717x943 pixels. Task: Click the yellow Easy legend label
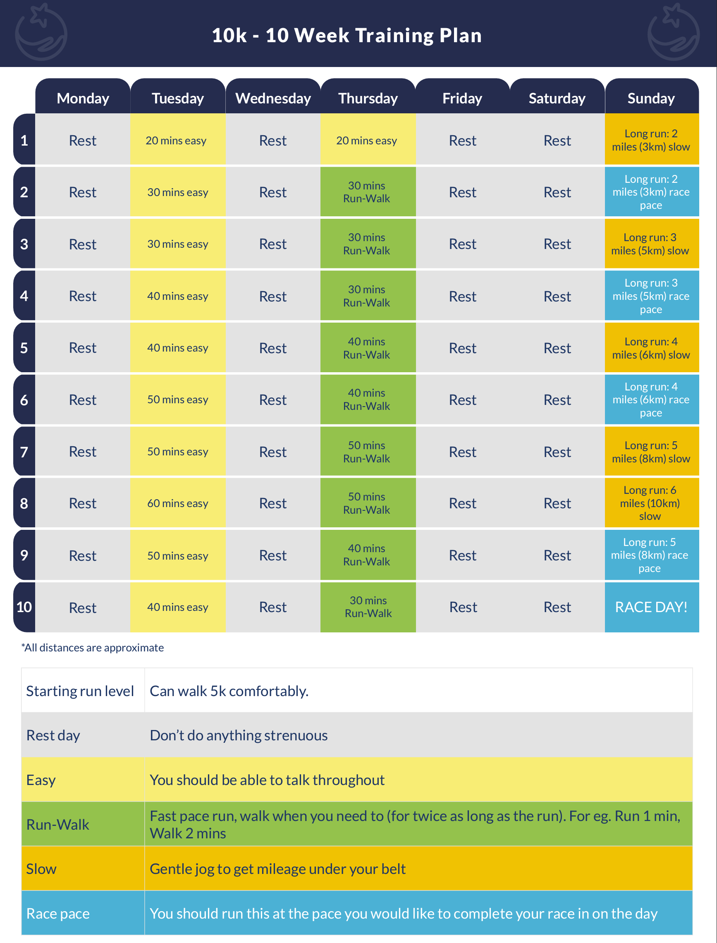pos(41,780)
